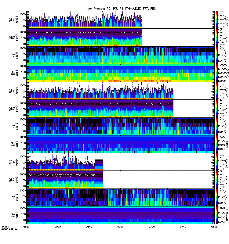The height and width of the screenshot is (244, 229).
Task: Click the color bar beside tha fff edc34 panel
Action: (x=217, y=20)
